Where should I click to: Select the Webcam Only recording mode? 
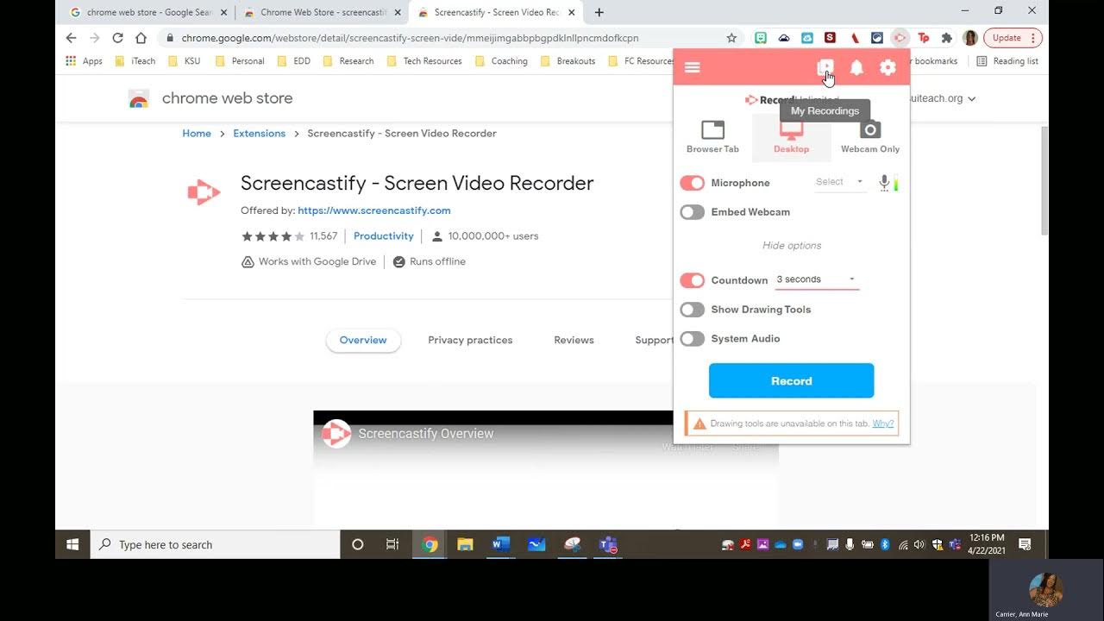pyautogui.click(x=870, y=137)
